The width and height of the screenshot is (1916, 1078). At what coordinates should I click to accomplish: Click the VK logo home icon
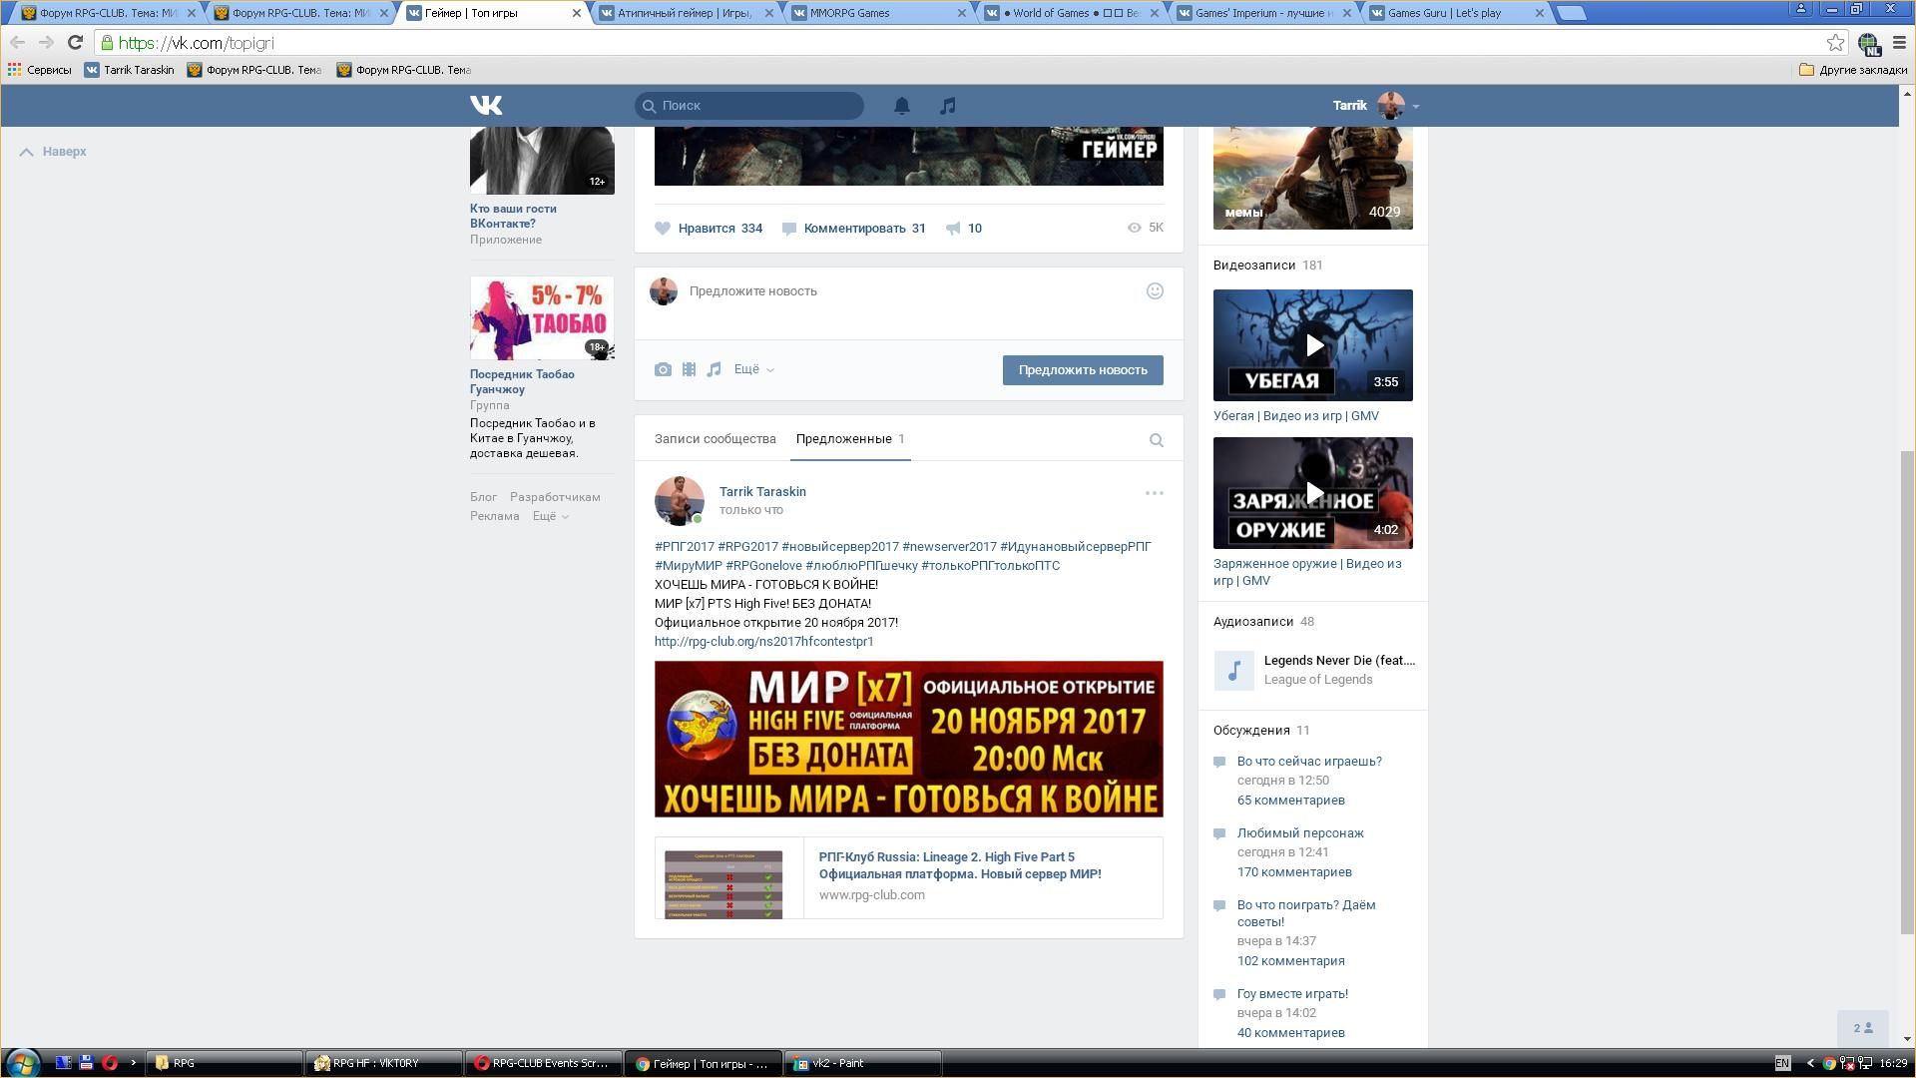pyautogui.click(x=486, y=105)
